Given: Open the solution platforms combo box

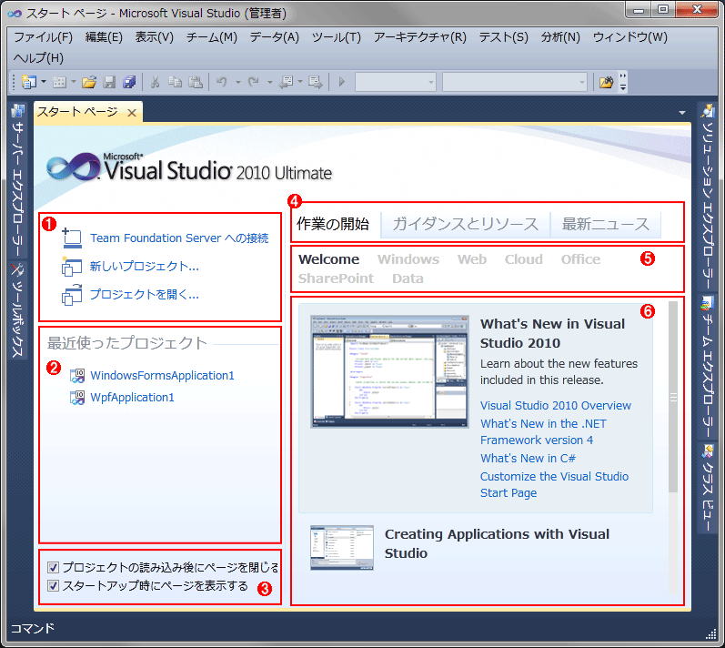Looking at the screenshot, I should 515,82.
